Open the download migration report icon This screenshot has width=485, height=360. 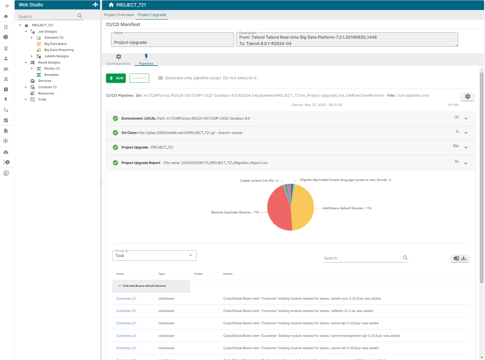pos(464,258)
